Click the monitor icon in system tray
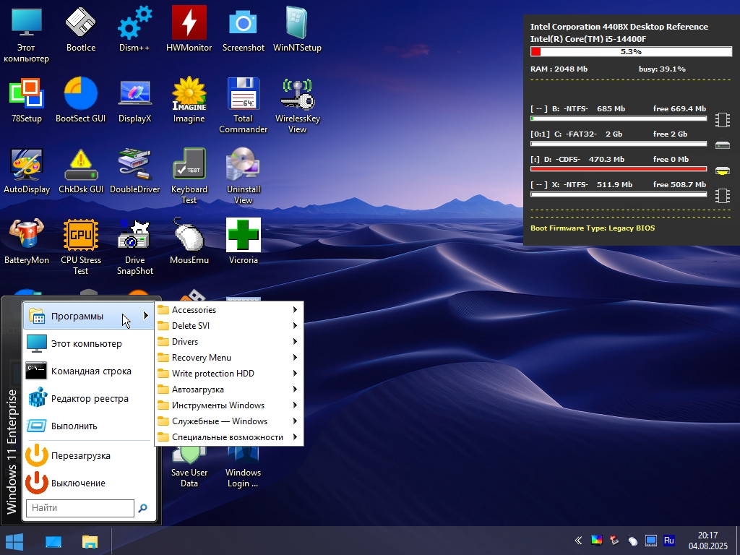The width and height of the screenshot is (740, 555). coord(651,541)
